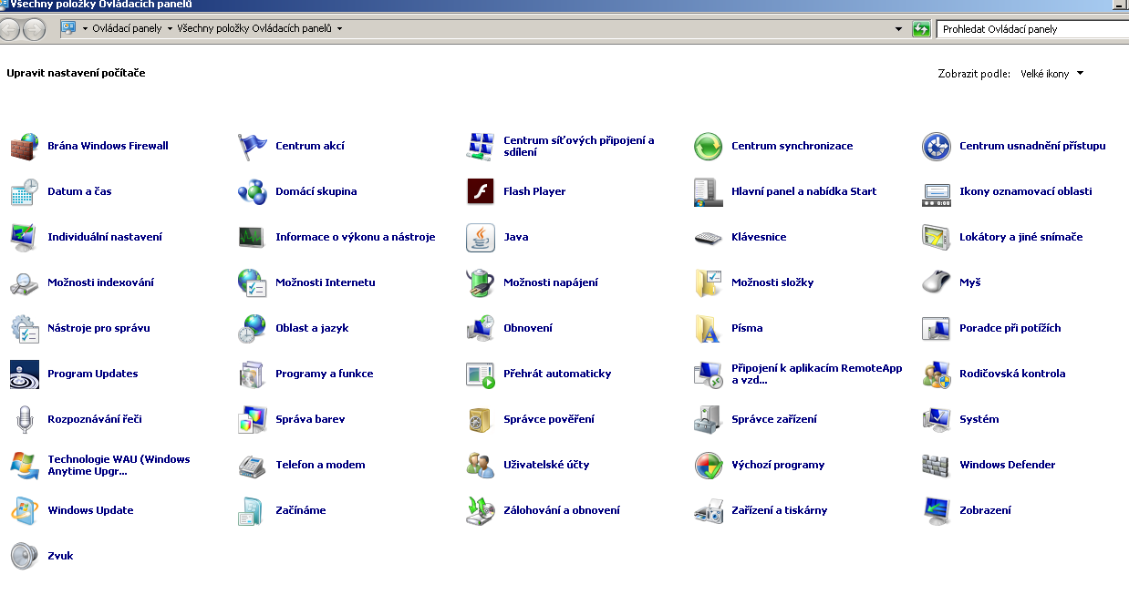Open the Systém link

[979, 419]
